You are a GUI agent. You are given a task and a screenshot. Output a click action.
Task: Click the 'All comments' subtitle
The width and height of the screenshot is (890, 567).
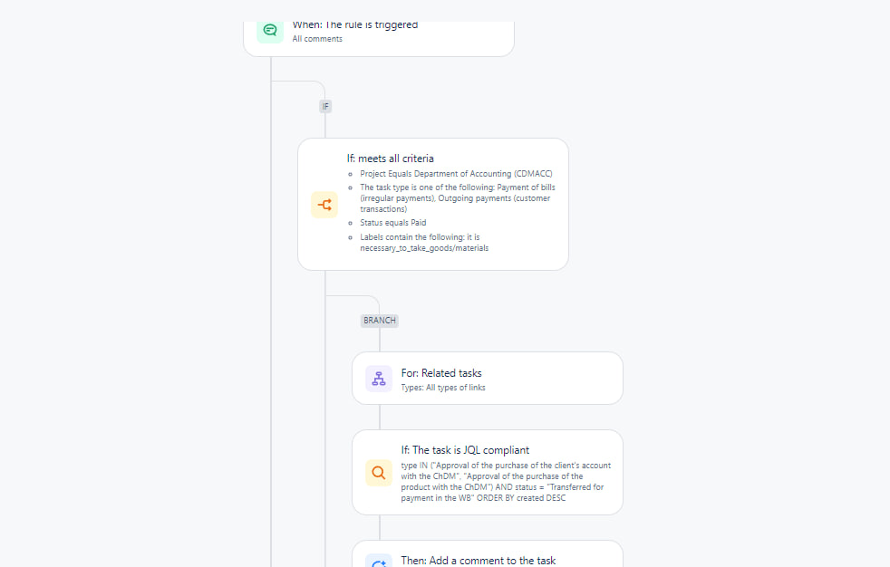[x=317, y=39]
